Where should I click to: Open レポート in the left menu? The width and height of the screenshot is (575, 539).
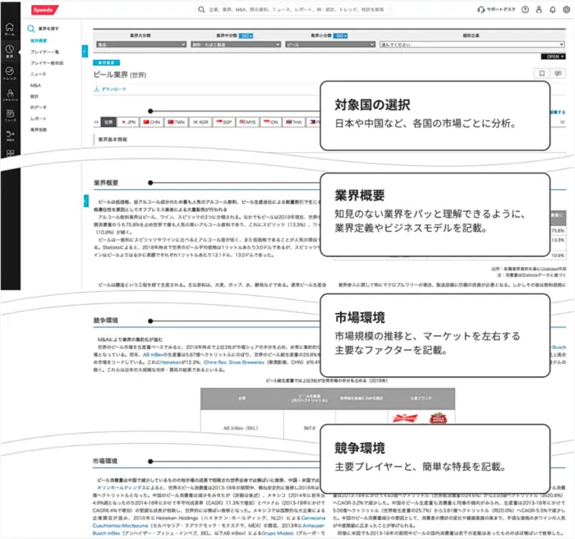tap(38, 118)
